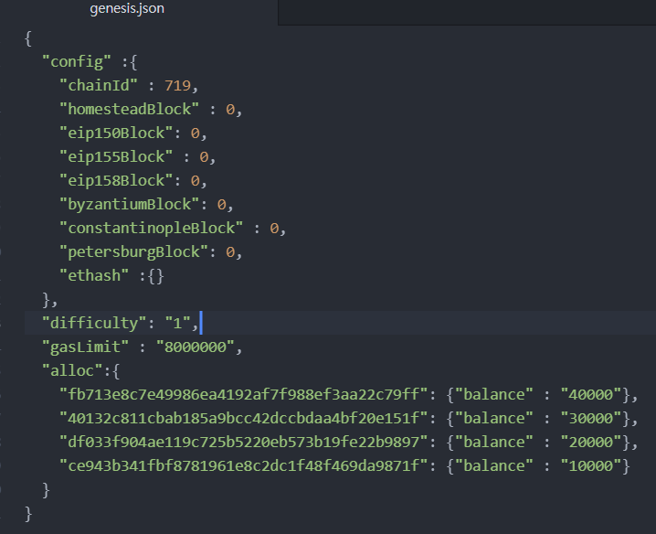Click "balance" key in the 10000 row
Image resolution: width=656 pixels, height=534 pixels.
(494, 465)
